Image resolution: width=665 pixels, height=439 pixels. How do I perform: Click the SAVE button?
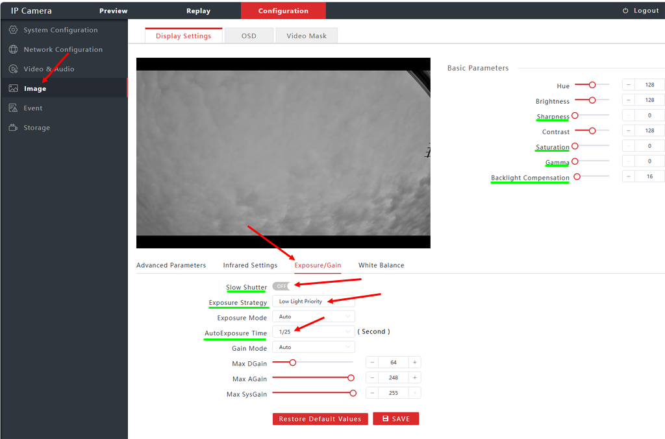pyautogui.click(x=395, y=419)
